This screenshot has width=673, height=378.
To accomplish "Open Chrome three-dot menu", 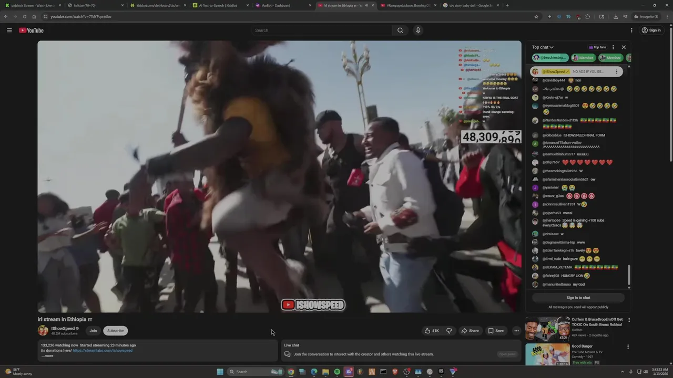I will (x=667, y=16).
